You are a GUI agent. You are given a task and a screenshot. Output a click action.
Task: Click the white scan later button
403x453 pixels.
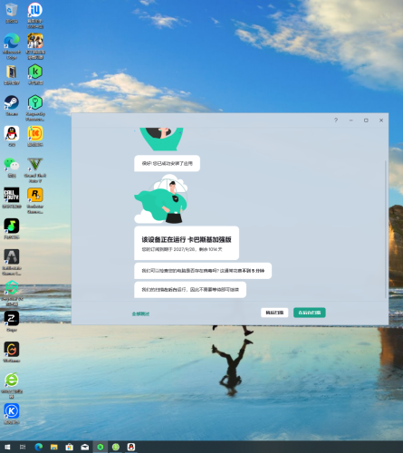point(274,313)
